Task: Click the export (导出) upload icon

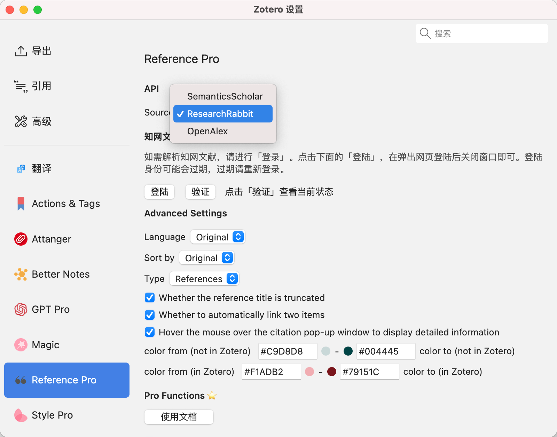Action: click(21, 51)
